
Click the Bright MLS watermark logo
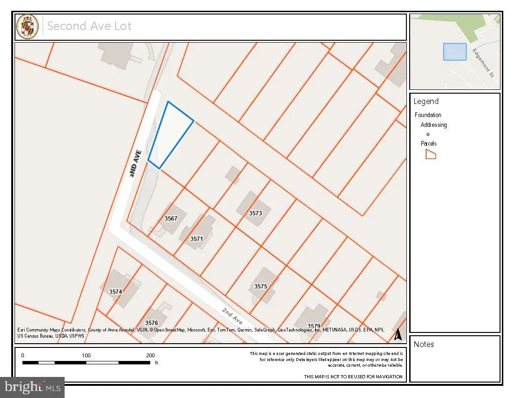(32, 387)
